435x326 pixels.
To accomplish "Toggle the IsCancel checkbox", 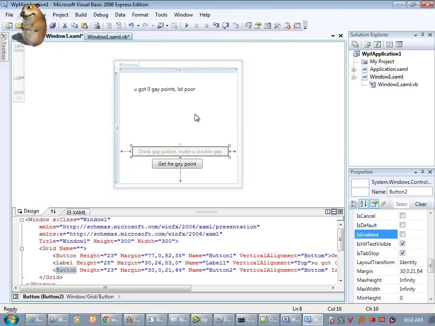I will (x=402, y=215).
